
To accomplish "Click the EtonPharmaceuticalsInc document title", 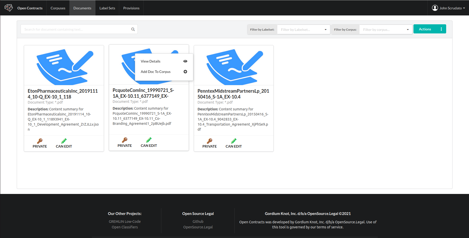I will coord(63,94).
